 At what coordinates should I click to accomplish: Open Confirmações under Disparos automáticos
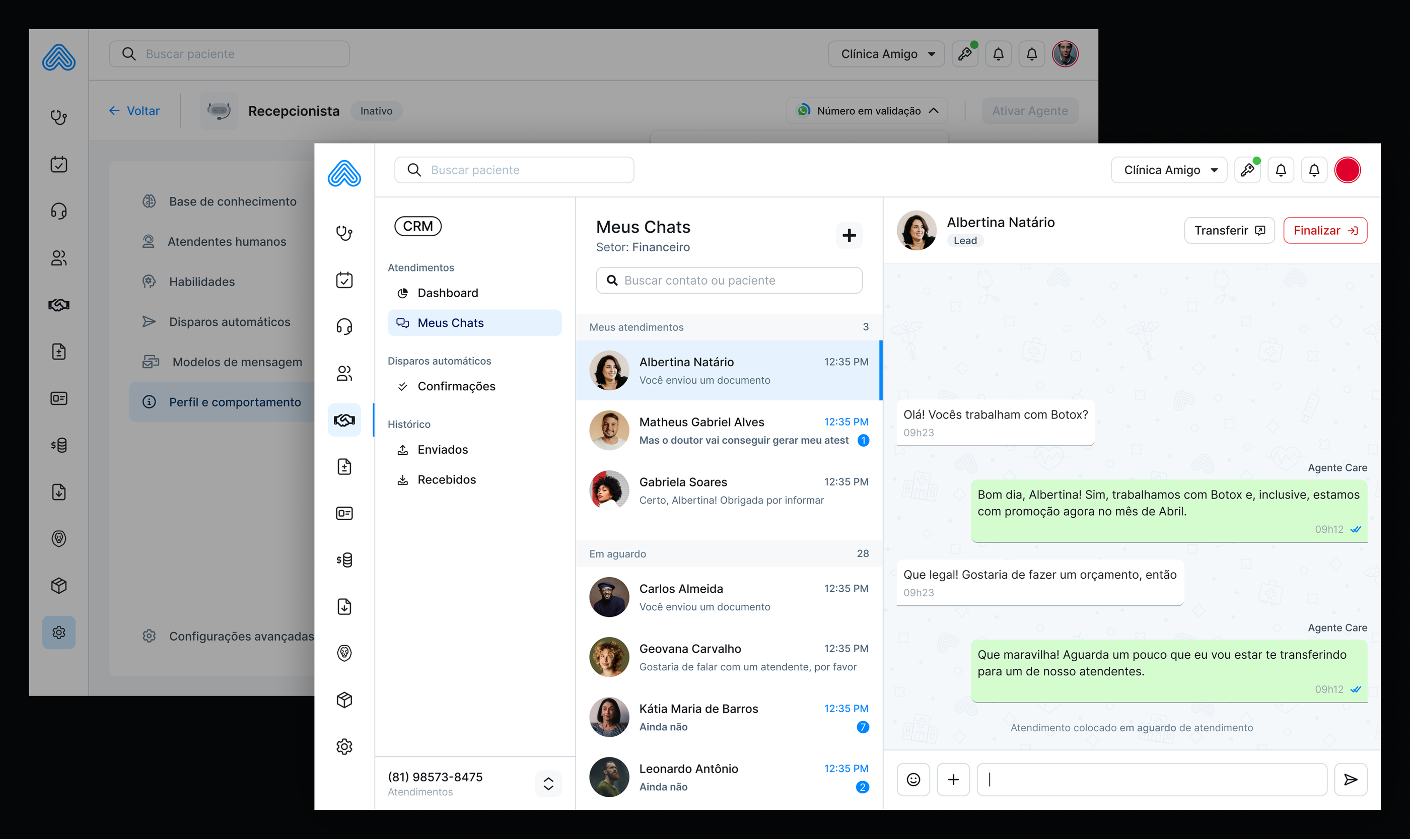click(x=474, y=386)
